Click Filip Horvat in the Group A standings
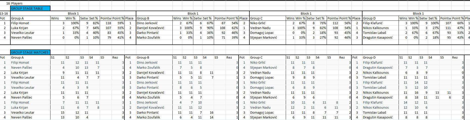Viewport: 470px width, 120px height. (x=20, y=23)
